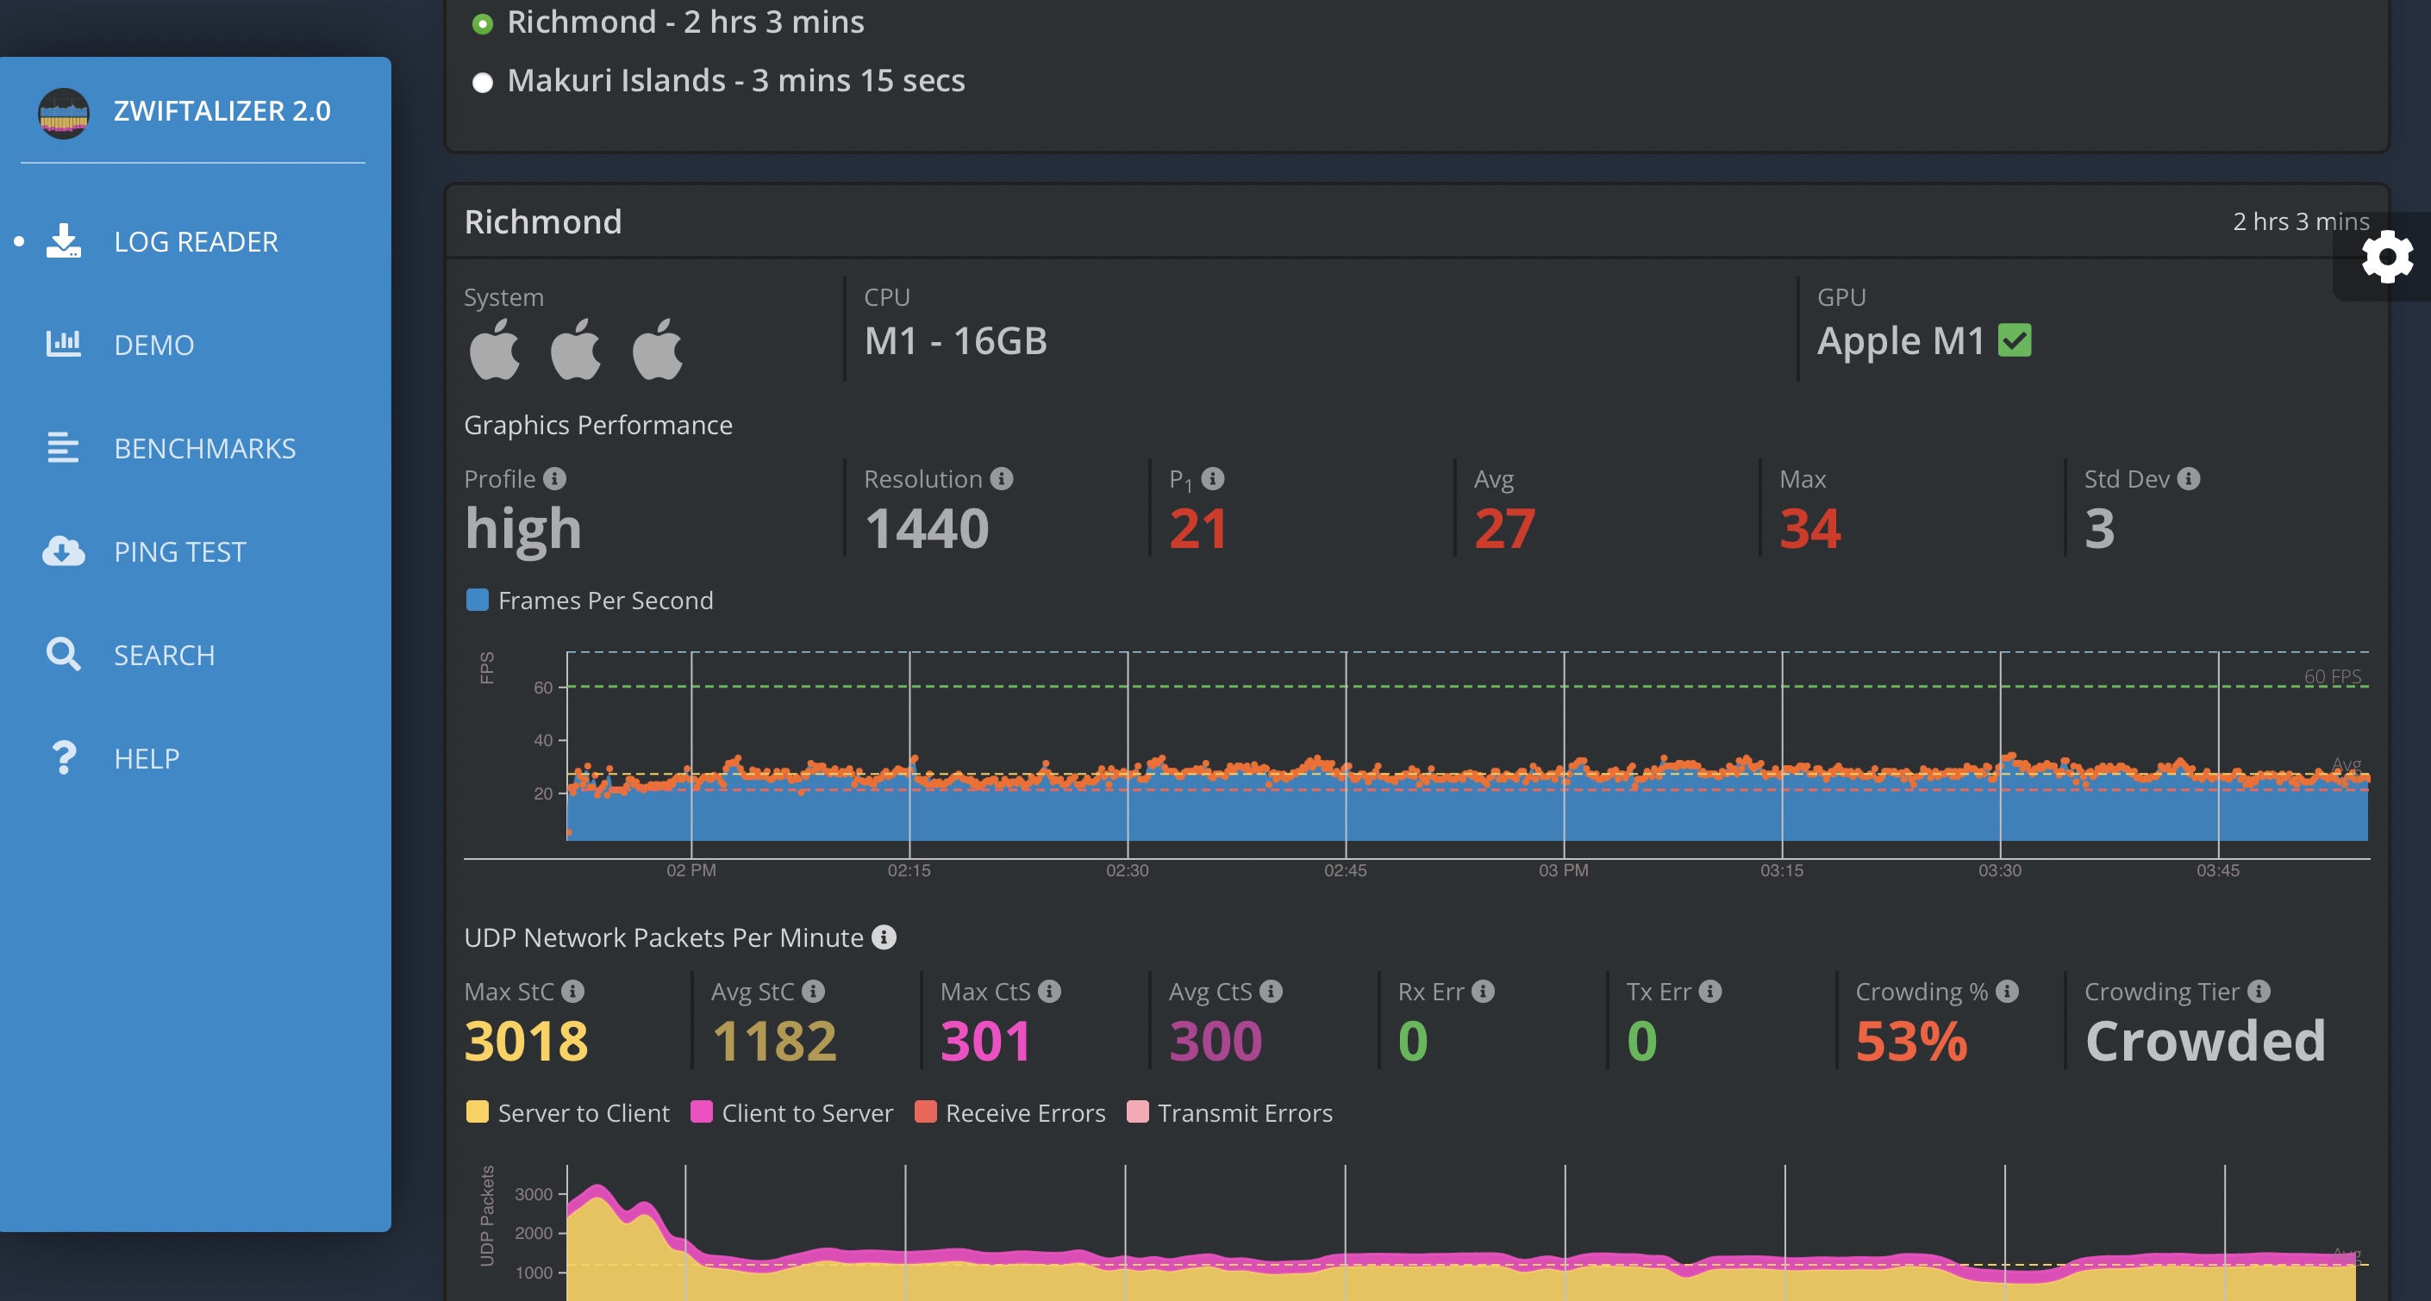Select the Makuri Islands radio button
2431x1301 pixels.
482,83
